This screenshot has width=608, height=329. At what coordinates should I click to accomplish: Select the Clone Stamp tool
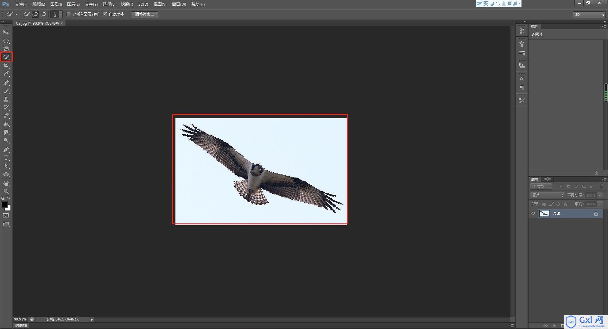pyautogui.click(x=6, y=99)
